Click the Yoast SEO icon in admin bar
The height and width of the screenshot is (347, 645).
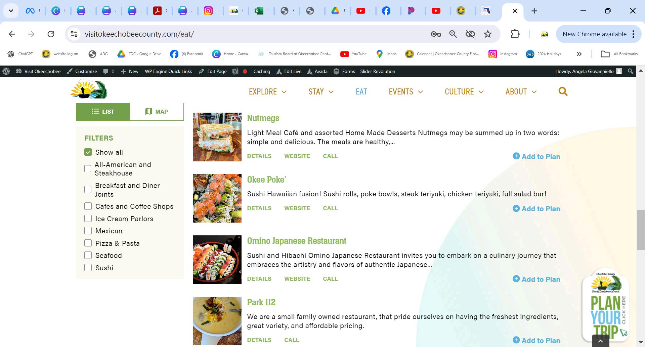point(235,71)
